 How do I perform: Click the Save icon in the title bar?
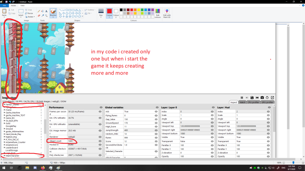pos(6,2)
